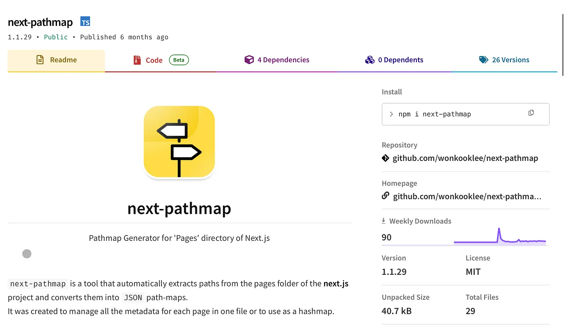Click the Homepage section label
Image resolution: width=565 pixels, height=328 pixels.
[400, 184]
